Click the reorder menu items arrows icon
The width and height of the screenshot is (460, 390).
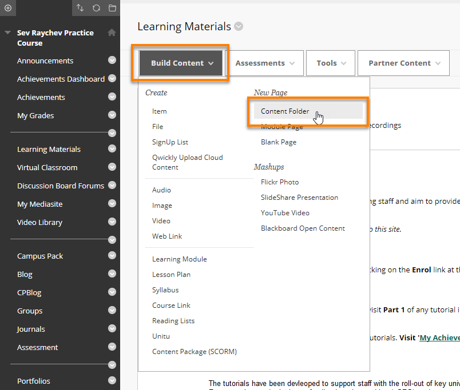pyautogui.click(x=80, y=8)
